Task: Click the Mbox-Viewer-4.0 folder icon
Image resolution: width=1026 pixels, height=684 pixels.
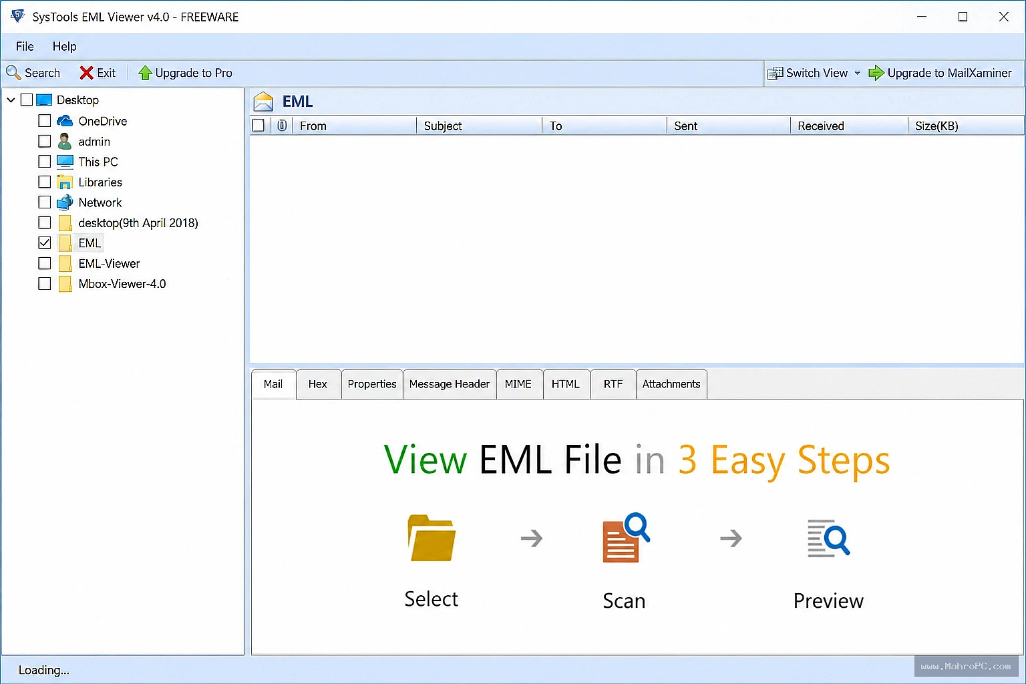Action: 65,284
